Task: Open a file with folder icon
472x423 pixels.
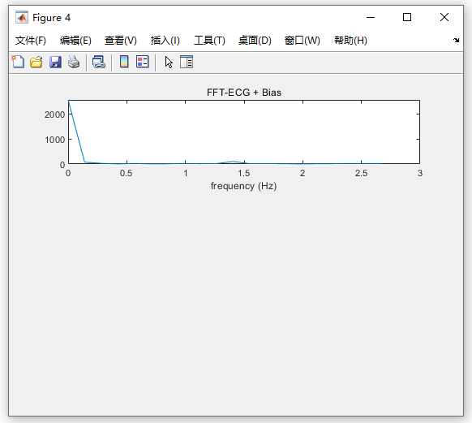Action: [36, 62]
